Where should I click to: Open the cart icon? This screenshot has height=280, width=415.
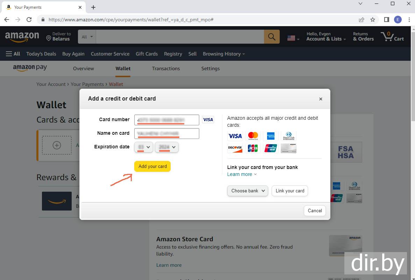pos(392,37)
